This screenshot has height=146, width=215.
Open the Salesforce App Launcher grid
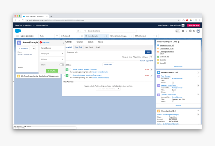17,36
